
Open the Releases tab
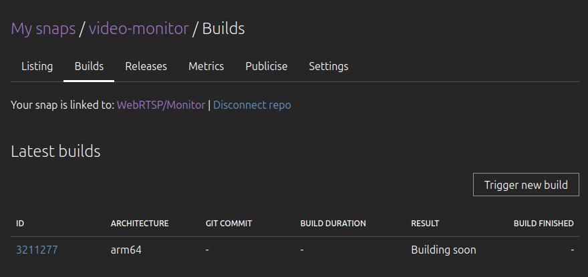tap(146, 66)
